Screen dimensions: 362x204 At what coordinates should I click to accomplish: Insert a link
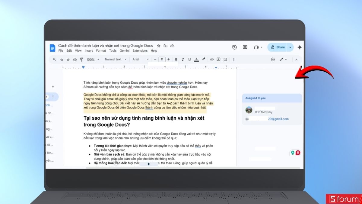tap(212, 60)
